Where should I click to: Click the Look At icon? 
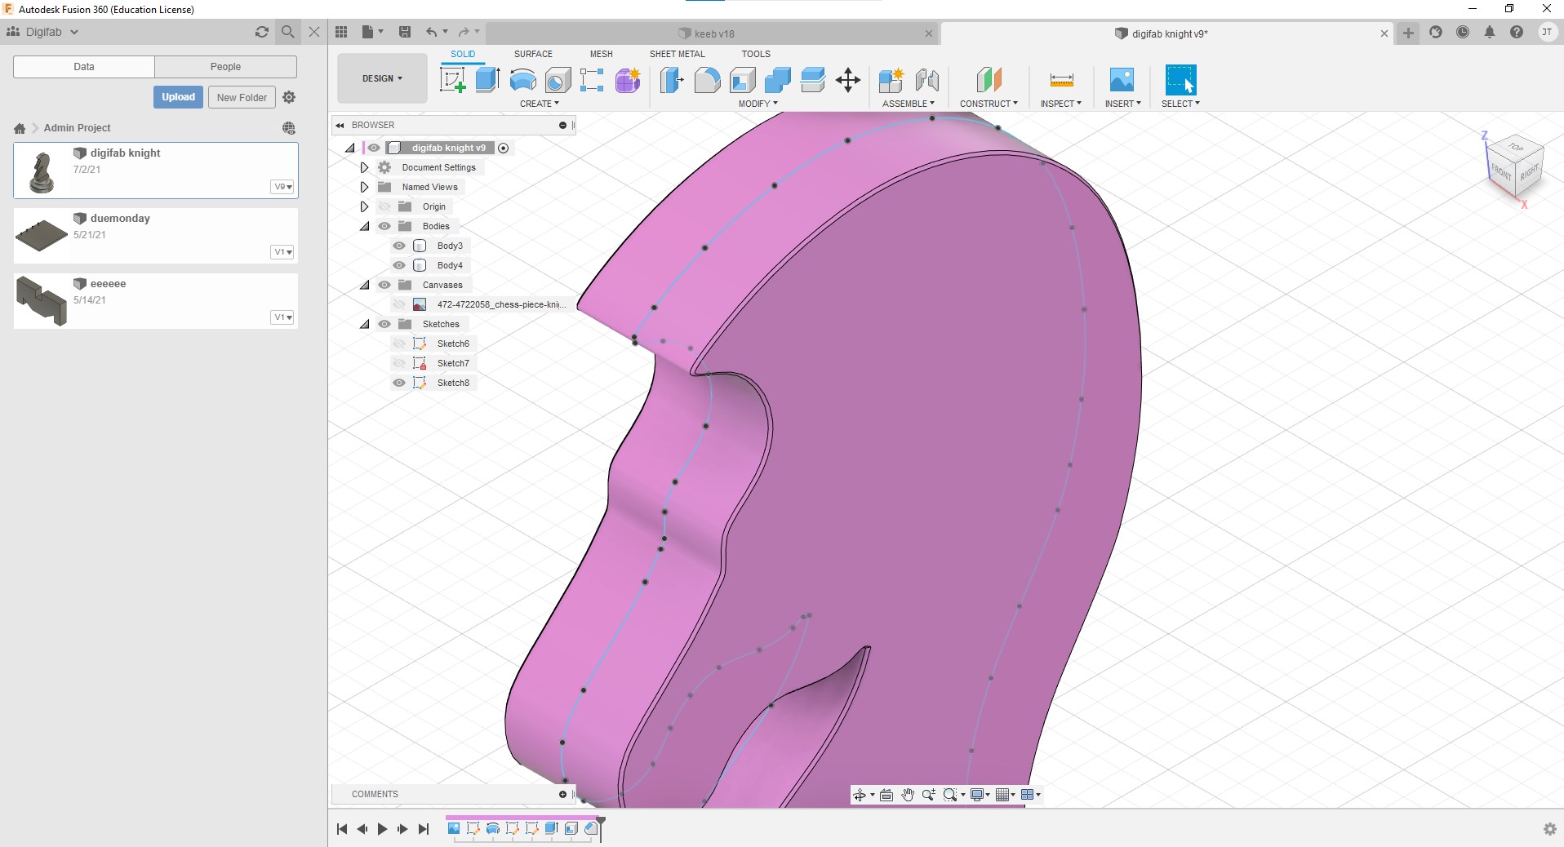[x=886, y=795]
